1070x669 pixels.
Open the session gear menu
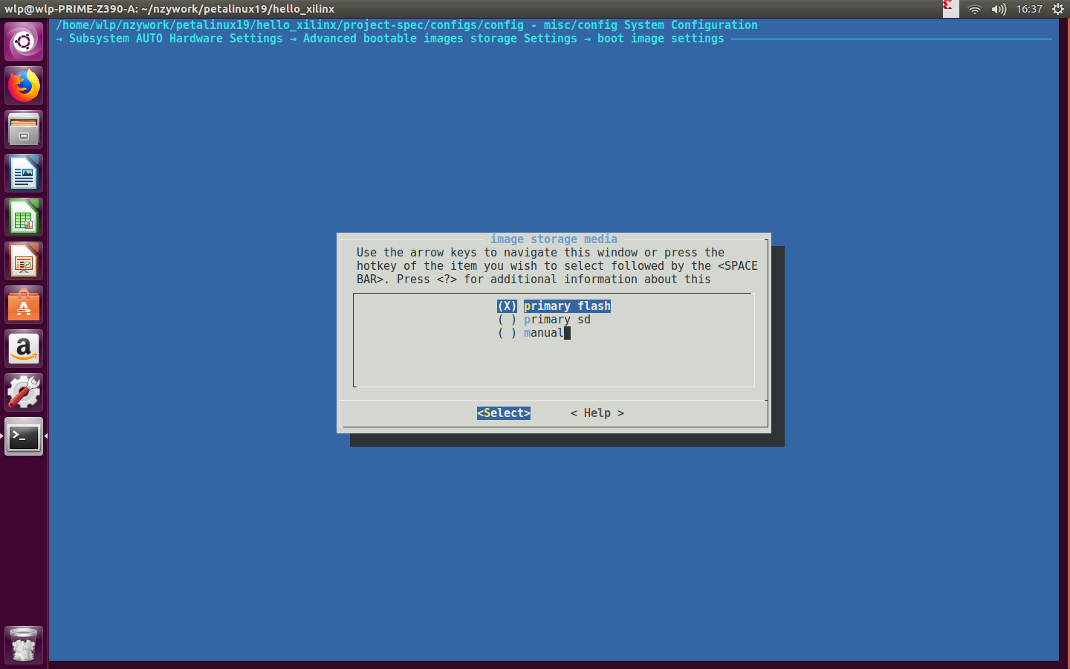1058,10
